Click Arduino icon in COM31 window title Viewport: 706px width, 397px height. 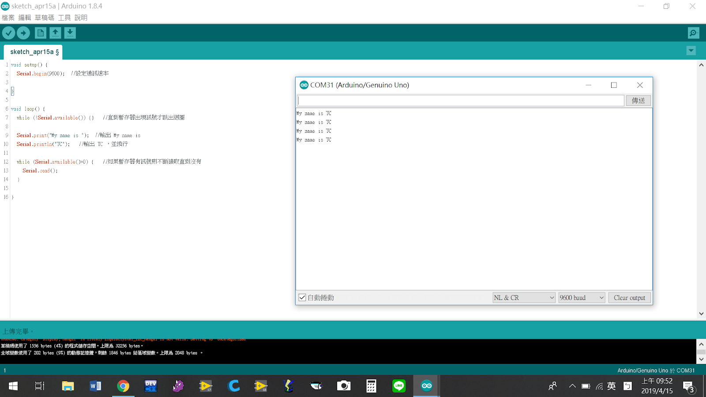click(304, 85)
